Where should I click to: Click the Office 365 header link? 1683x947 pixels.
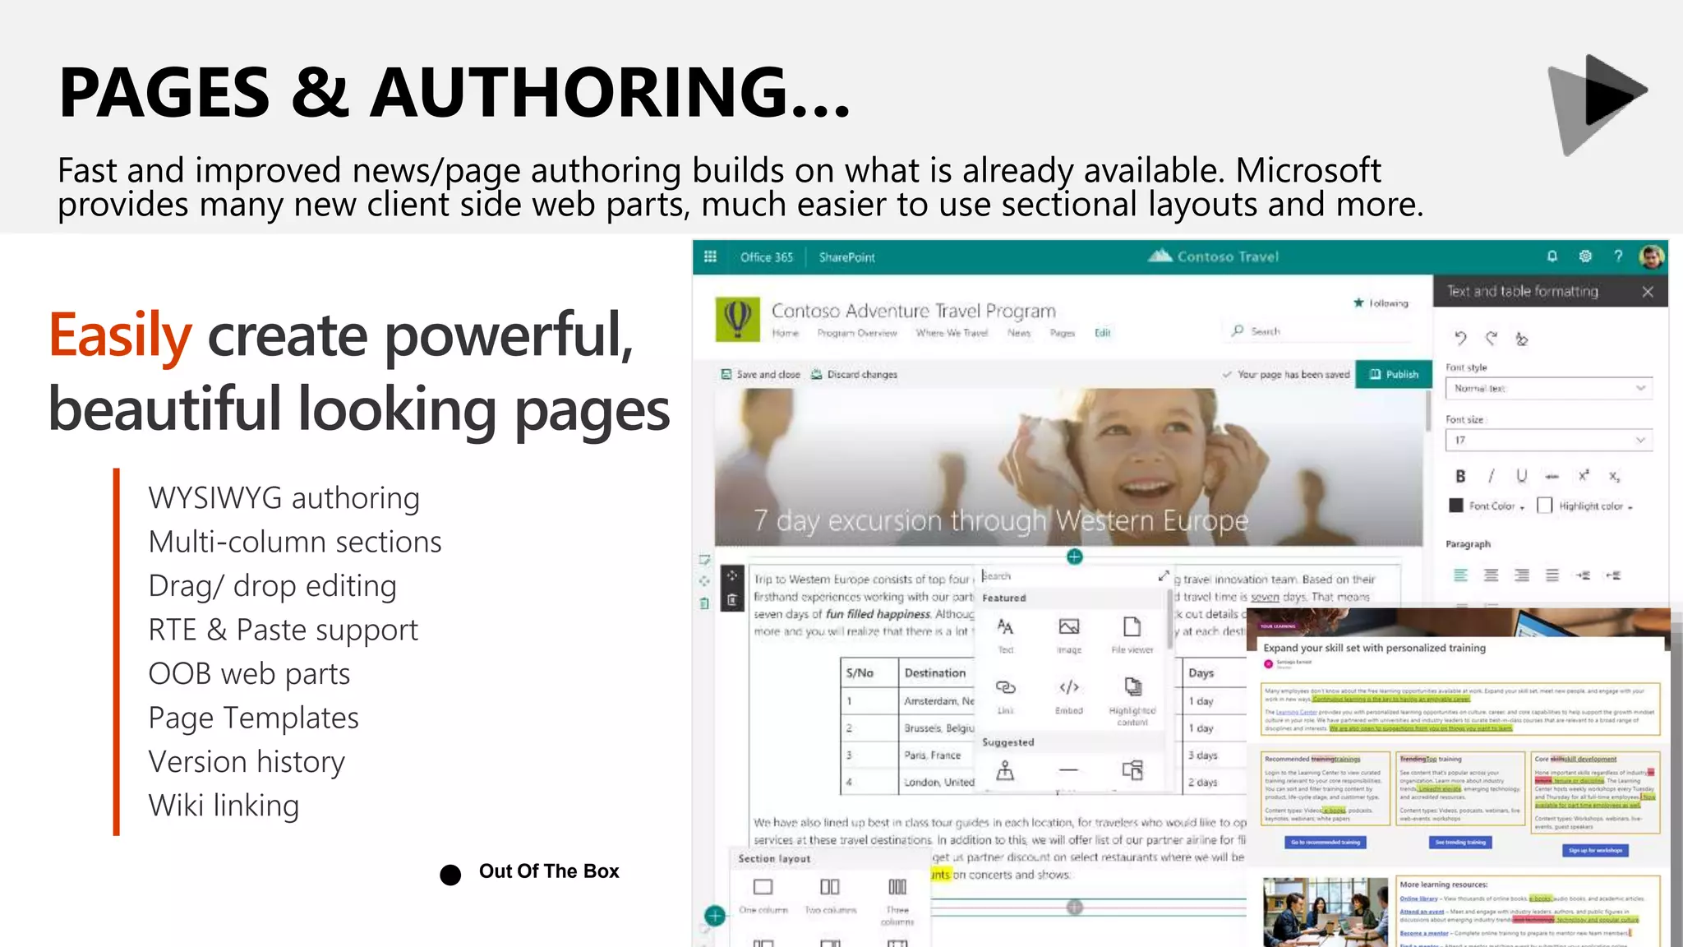[767, 257]
